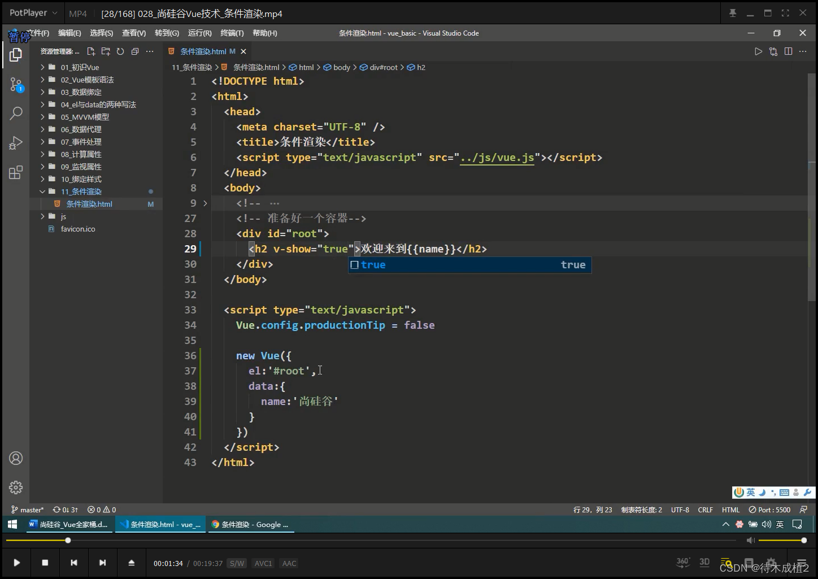The width and height of the screenshot is (818, 579).
Task: Open the 帮助(H) menu
Action: pyautogui.click(x=265, y=33)
